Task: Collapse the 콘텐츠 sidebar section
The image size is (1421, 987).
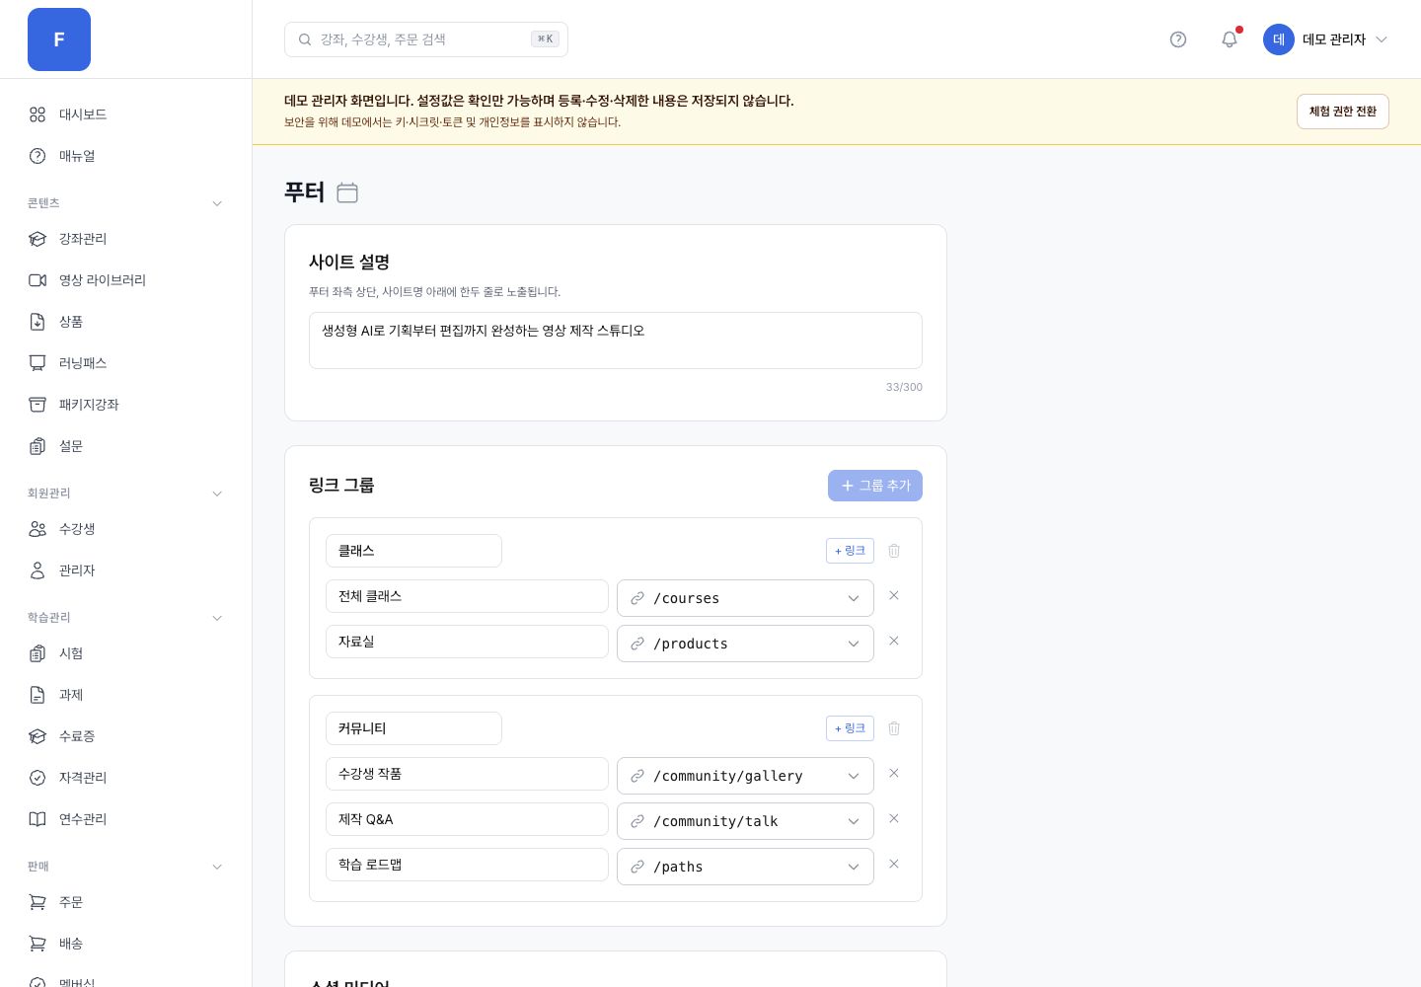Action: (125, 203)
